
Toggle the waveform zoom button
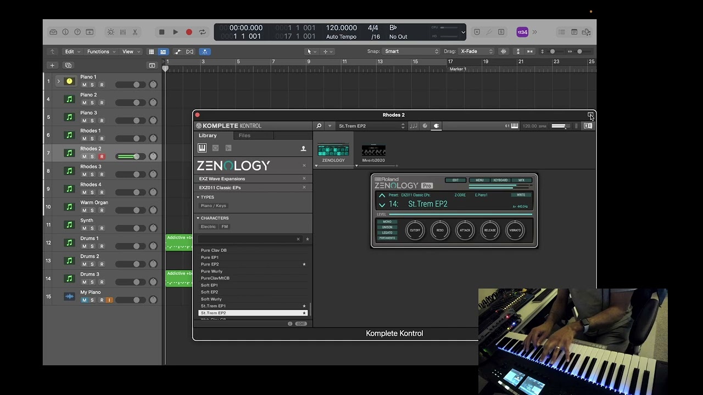click(504, 52)
